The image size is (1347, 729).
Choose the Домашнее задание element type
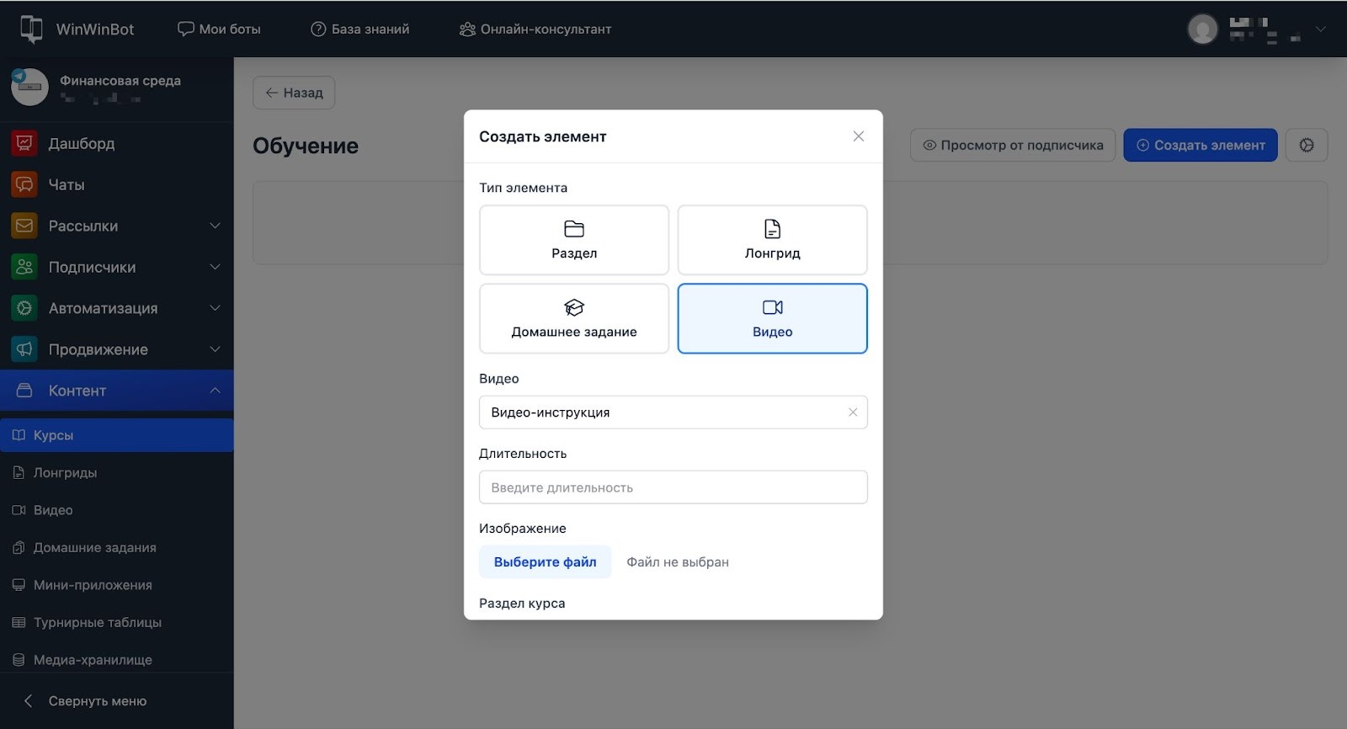click(573, 319)
